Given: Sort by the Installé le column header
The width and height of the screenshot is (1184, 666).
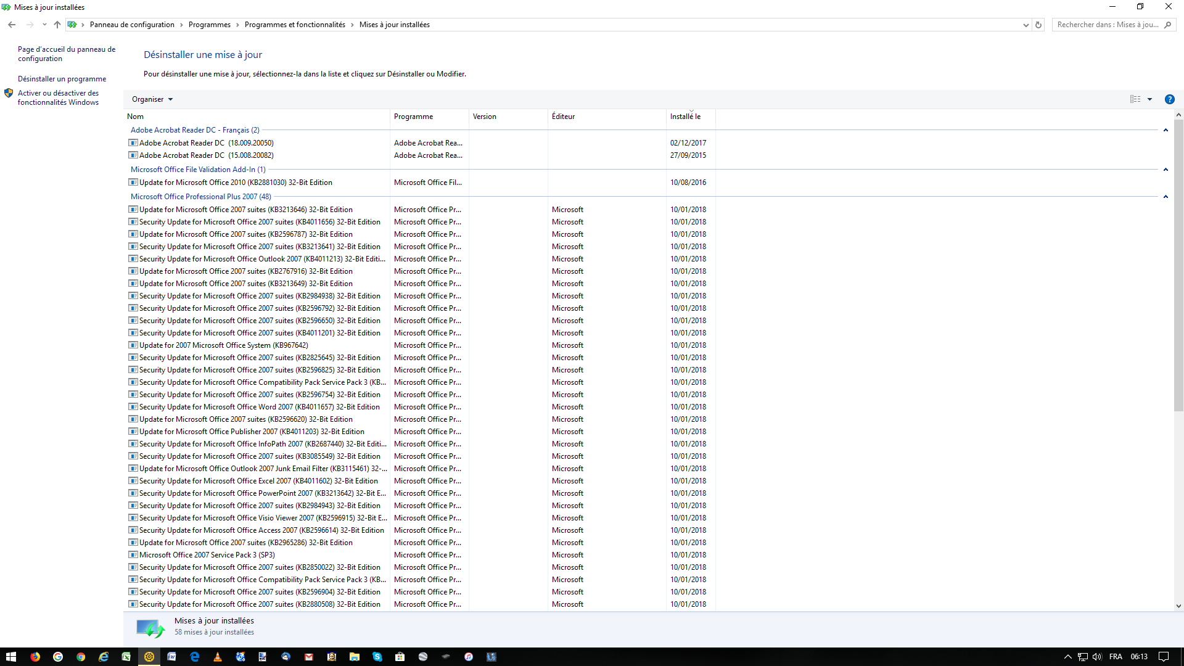Looking at the screenshot, I should [691, 117].
